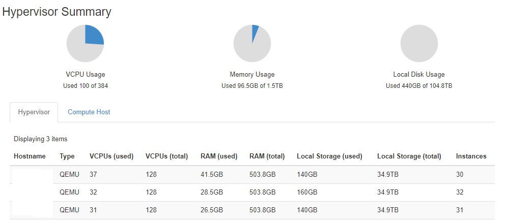Open the third hypervisor hostname link
This screenshot has width=507, height=224.
(x=33, y=210)
